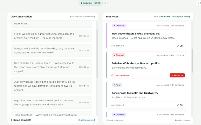Click the Listening 05:50 status pill
The height and width of the screenshot is (125, 201).
(x=91, y=3)
